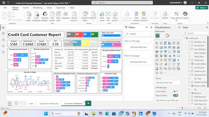Viewport: 209px width, 117px height.
Task: Select the Gauge visual icon
Action: [174, 56]
